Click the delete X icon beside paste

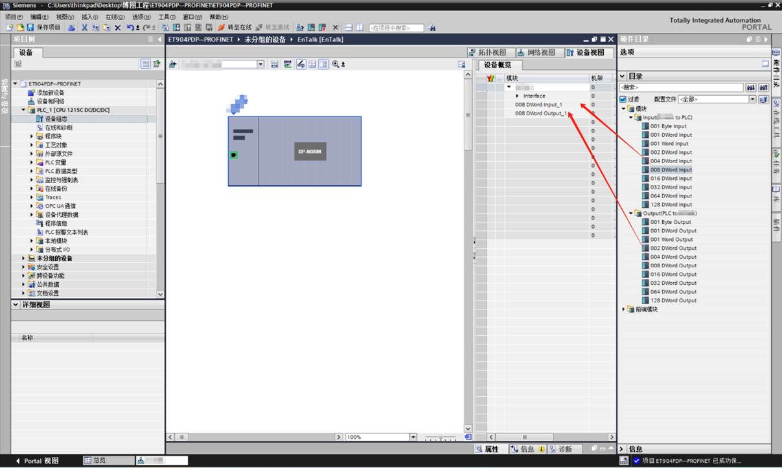pos(117,28)
